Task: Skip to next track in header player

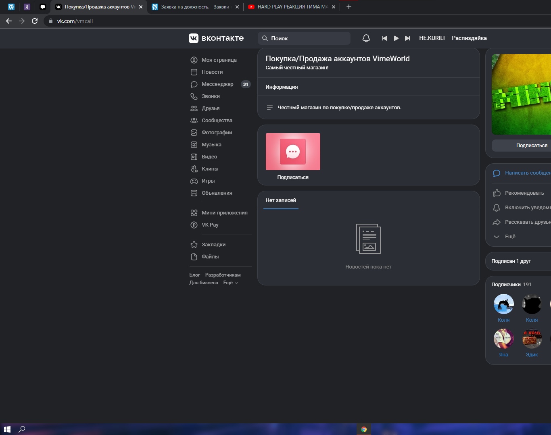Action: click(407, 38)
